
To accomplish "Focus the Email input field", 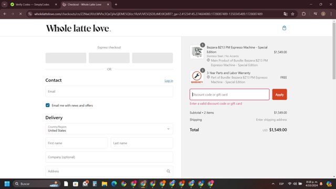I will (x=109, y=91).
